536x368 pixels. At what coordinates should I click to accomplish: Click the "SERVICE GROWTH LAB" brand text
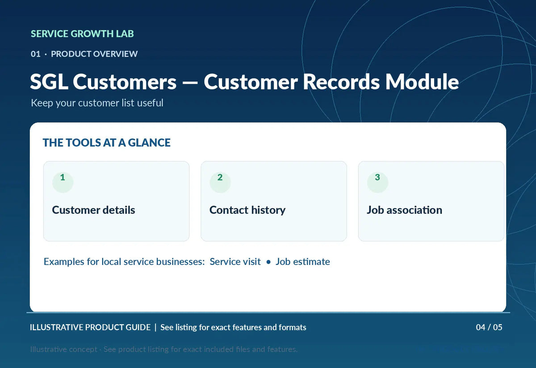point(82,34)
